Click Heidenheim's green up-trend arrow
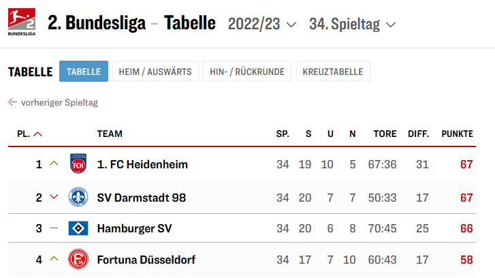Image resolution: width=495 pixels, height=278 pixels. pos(54,164)
